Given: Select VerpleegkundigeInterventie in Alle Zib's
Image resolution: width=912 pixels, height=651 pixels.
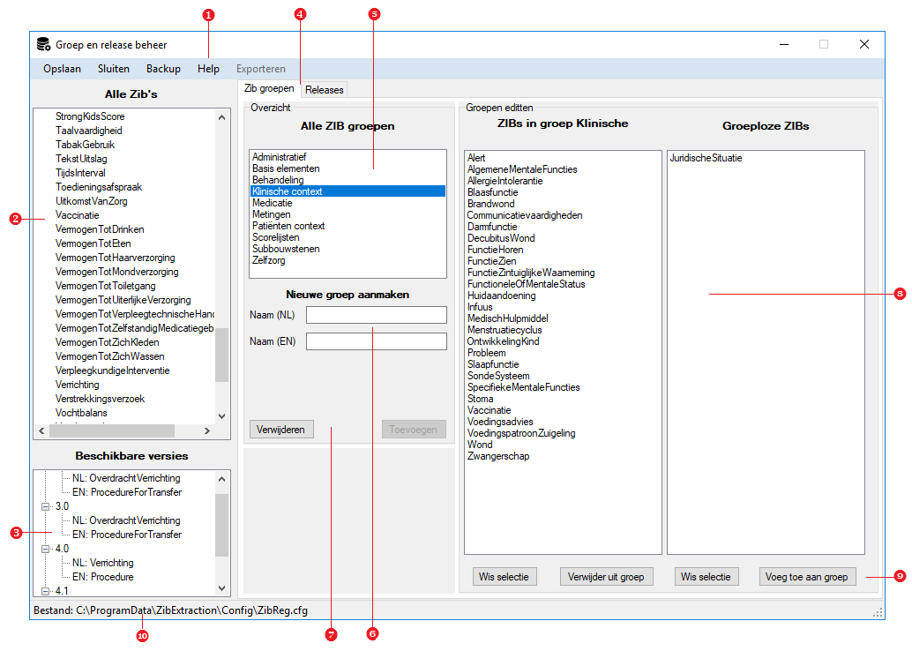Looking at the screenshot, I should tap(113, 370).
